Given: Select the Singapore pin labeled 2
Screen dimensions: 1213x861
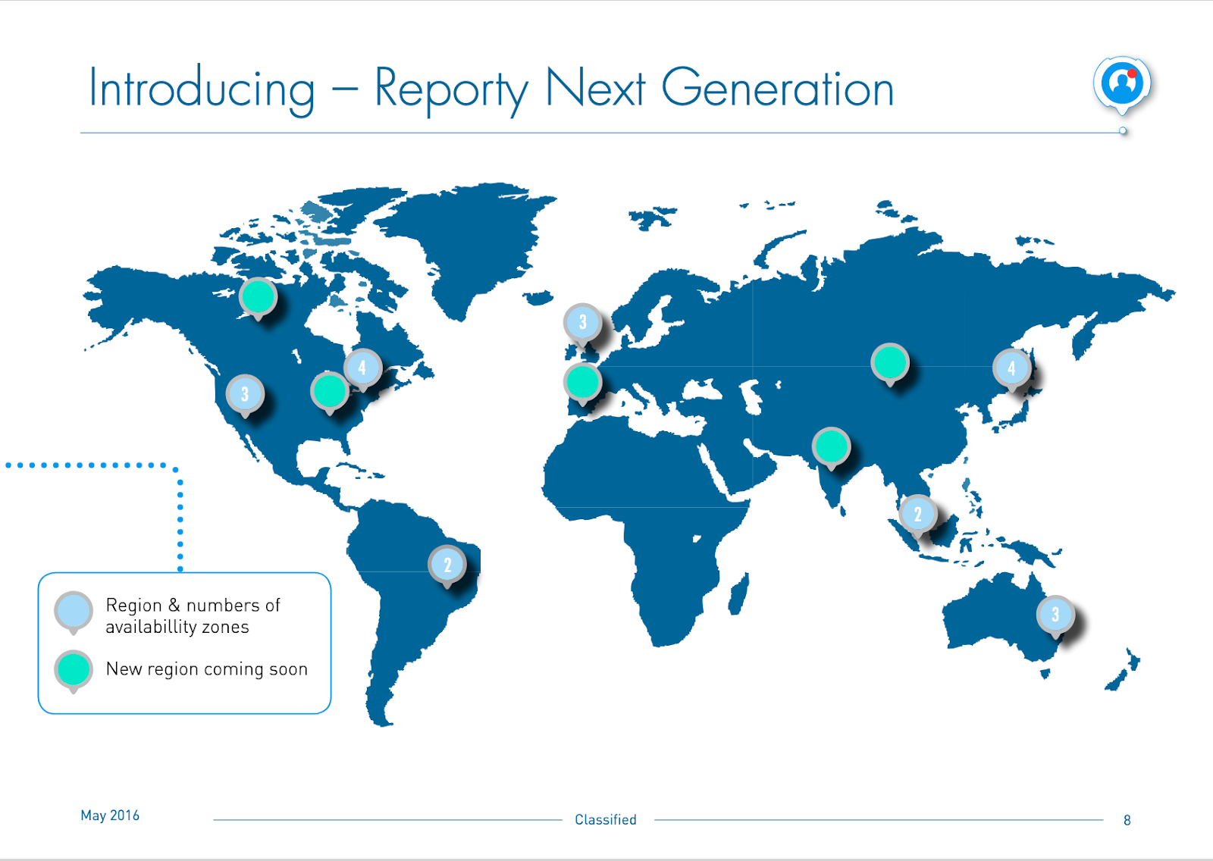Looking at the screenshot, I should (918, 516).
